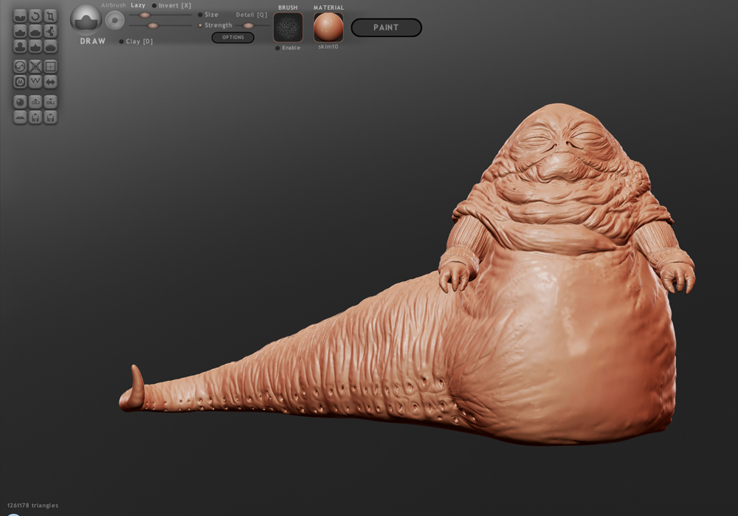
Task: Open the BRUSH texture thumbnail
Action: click(x=288, y=27)
